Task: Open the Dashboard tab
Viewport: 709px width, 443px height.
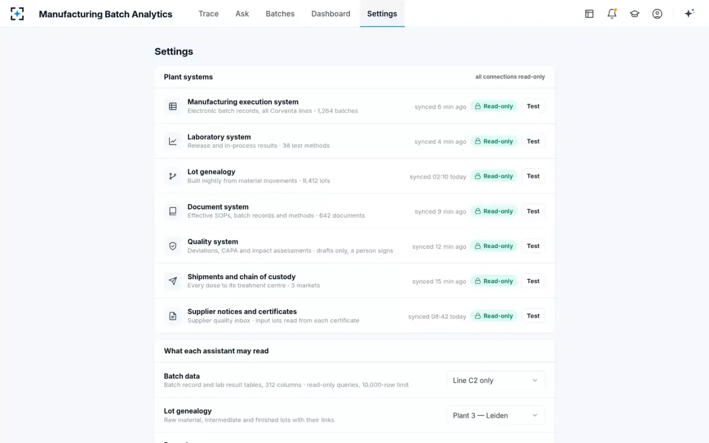Action: [331, 14]
